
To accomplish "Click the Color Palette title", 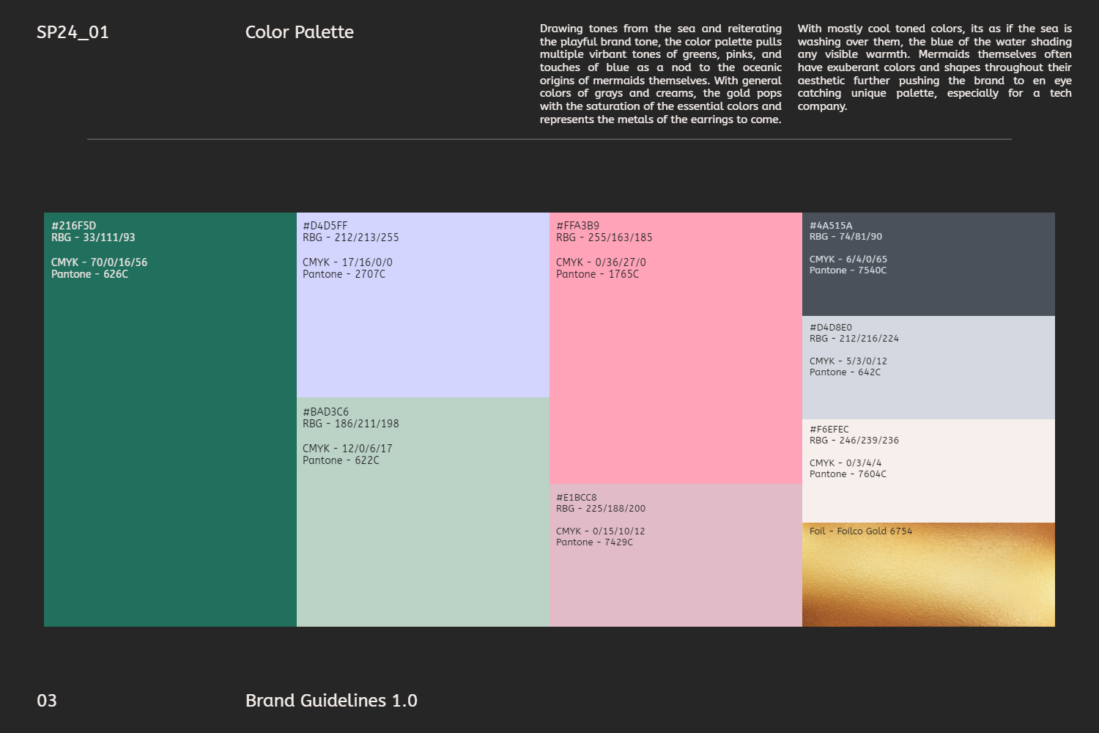I will pos(299,32).
